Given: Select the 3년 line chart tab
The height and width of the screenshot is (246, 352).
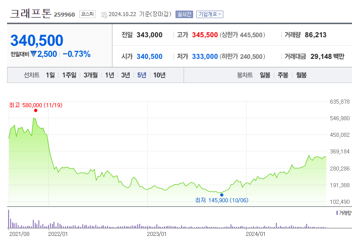Looking at the screenshot, I should (x=126, y=75).
